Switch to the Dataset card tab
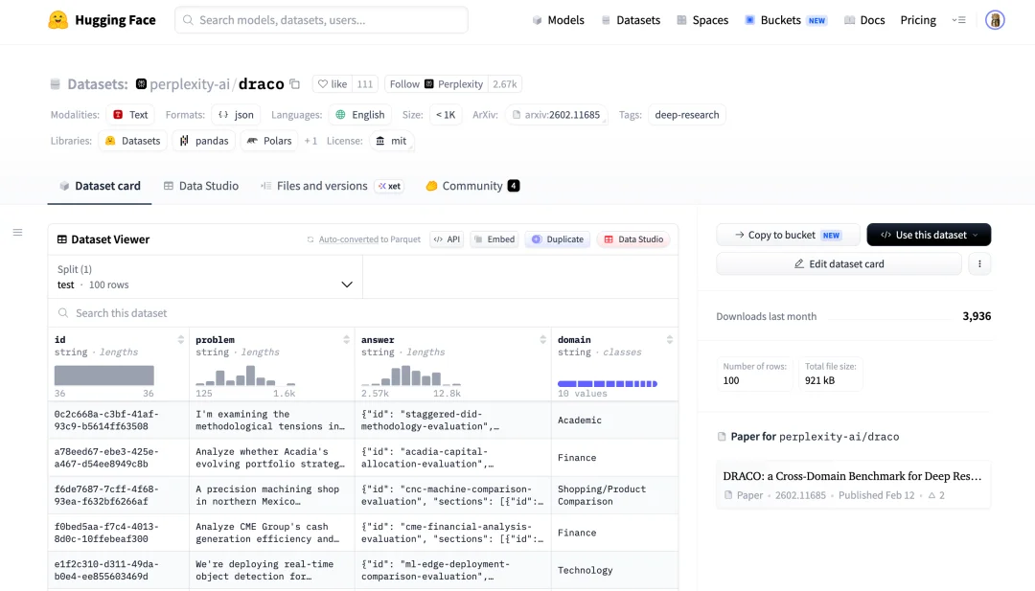This screenshot has height=591, width=1035. 100,186
